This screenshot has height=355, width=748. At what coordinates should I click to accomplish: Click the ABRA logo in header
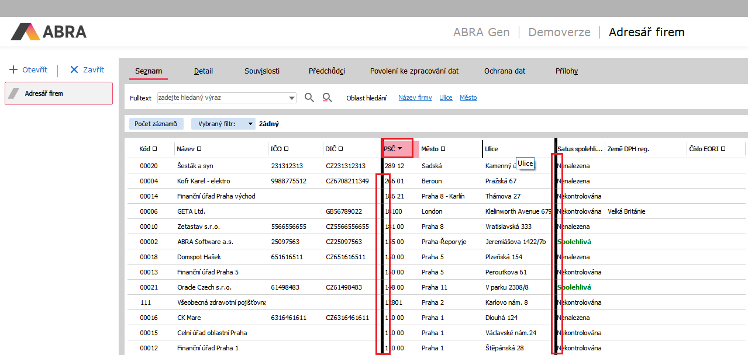[49, 32]
